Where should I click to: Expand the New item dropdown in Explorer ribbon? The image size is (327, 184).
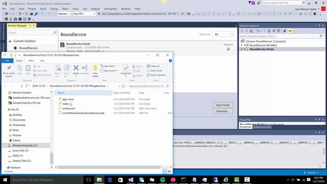pyautogui.click(x=108, y=66)
